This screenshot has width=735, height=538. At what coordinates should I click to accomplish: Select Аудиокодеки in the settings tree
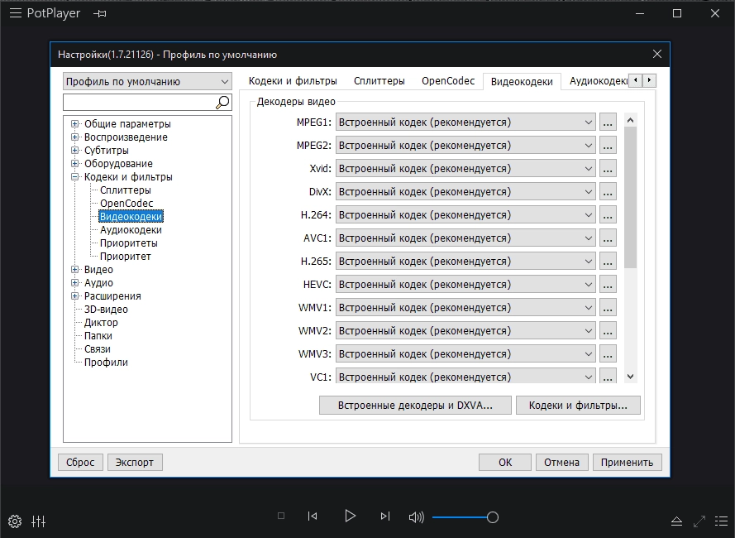pyautogui.click(x=131, y=230)
